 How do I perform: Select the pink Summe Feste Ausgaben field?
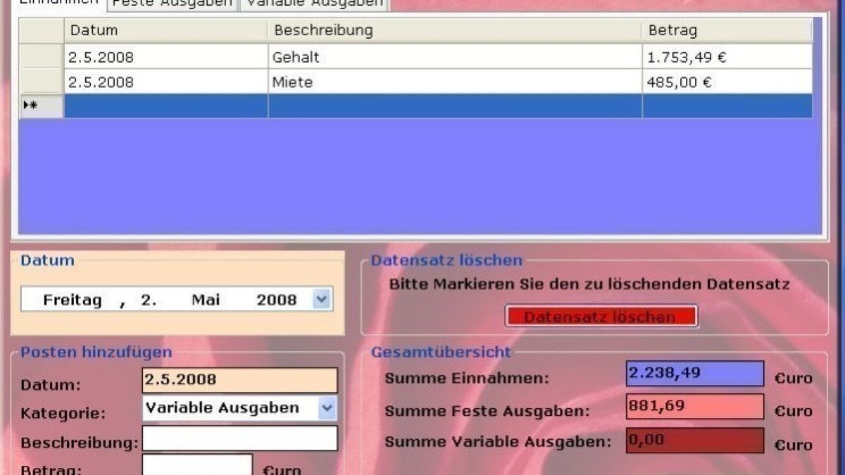[x=694, y=408]
